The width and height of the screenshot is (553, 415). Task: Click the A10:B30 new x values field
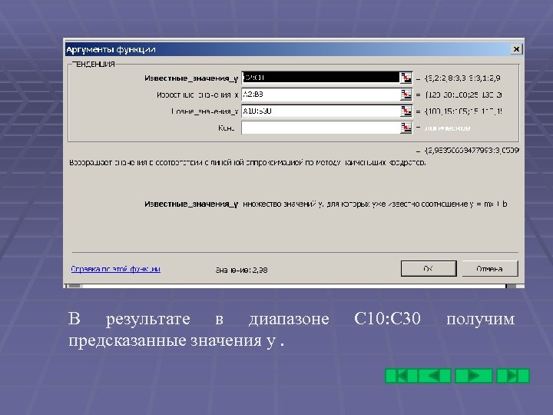coord(320,111)
